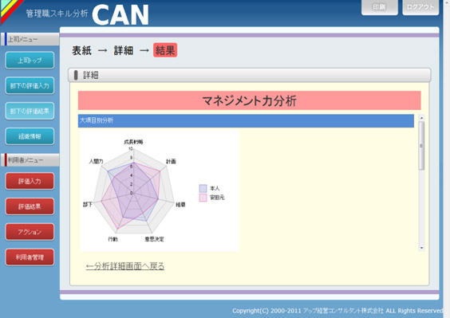Screen dimensions: 450x318
Task: Click the red 評価入力 button
Action: pos(30,181)
